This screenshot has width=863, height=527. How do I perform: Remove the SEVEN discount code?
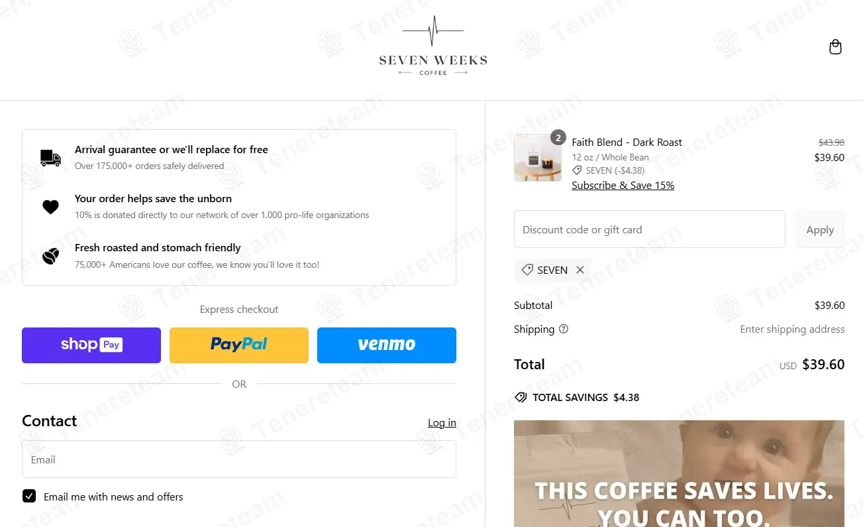[x=580, y=270]
